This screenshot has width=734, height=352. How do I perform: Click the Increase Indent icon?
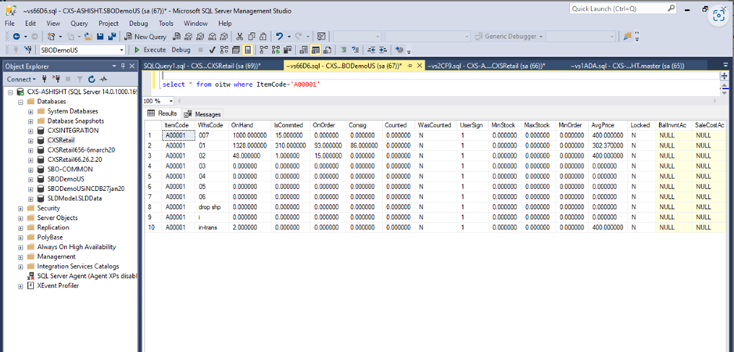click(x=383, y=50)
